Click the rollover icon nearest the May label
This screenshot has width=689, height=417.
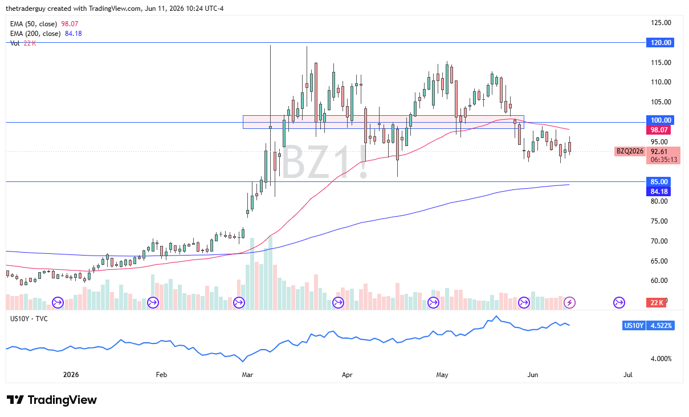pyautogui.click(x=433, y=302)
